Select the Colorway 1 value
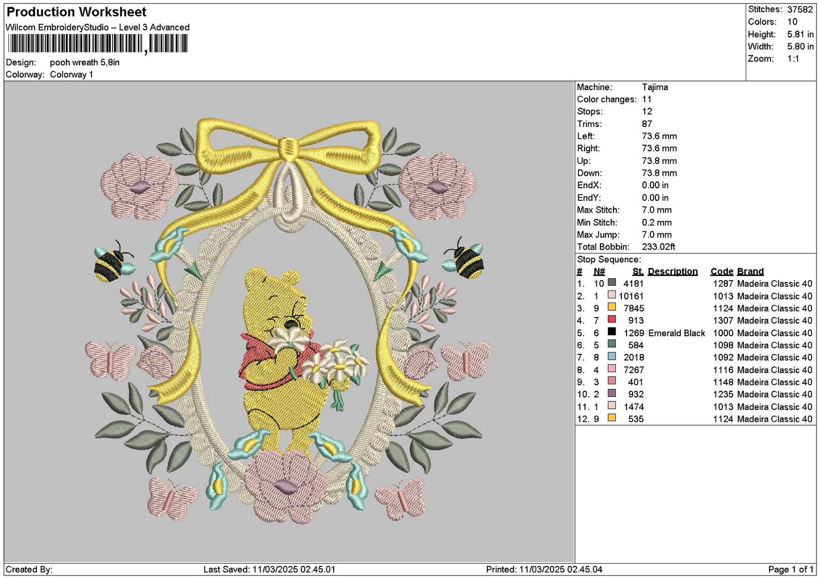 coord(72,74)
